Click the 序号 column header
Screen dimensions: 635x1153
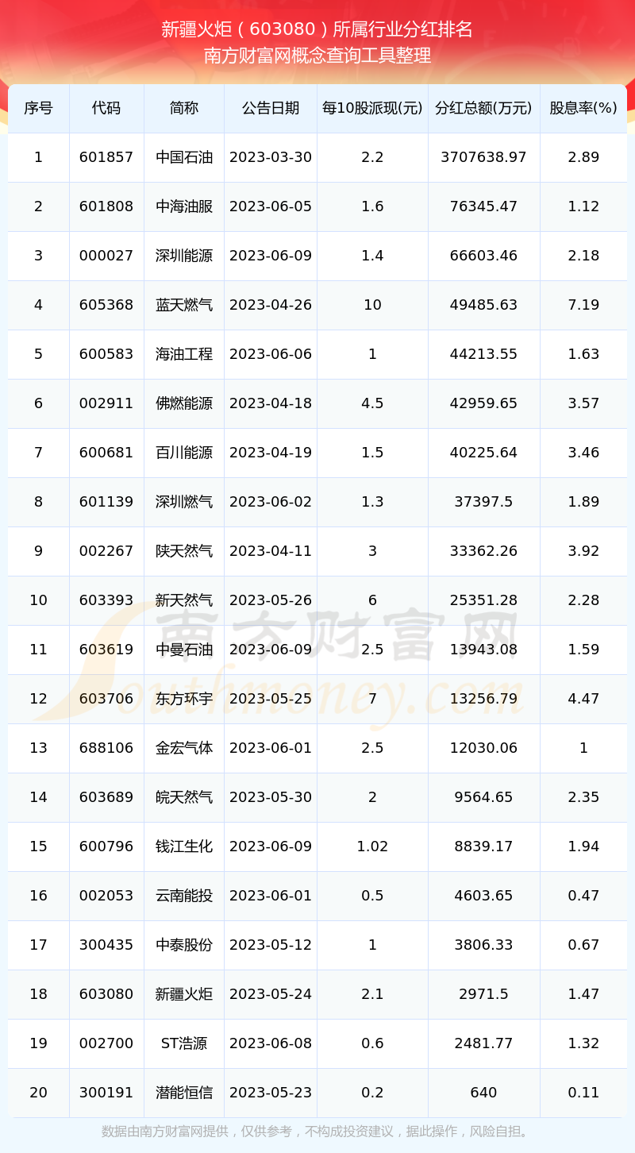38,108
